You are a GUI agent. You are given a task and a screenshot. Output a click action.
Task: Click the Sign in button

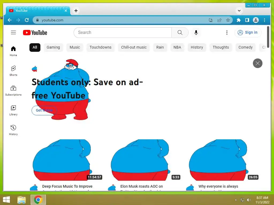click(x=248, y=32)
